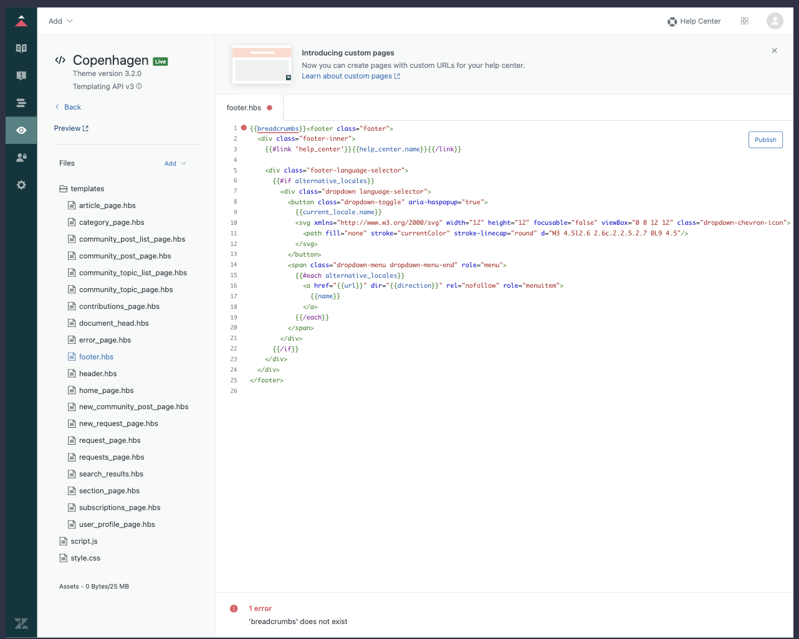This screenshot has width=799, height=639.
Task: Click the error marker on line 1
Action: [244, 128]
